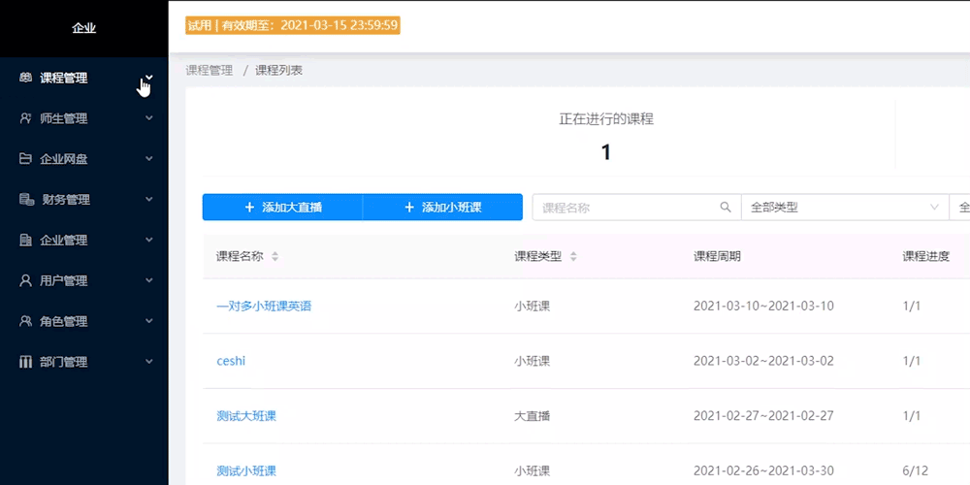Image resolution: width=970 pixels, height=485 pixels.
Task: Open 企业管理 sidebar menu item
Action: pos(84,240)
